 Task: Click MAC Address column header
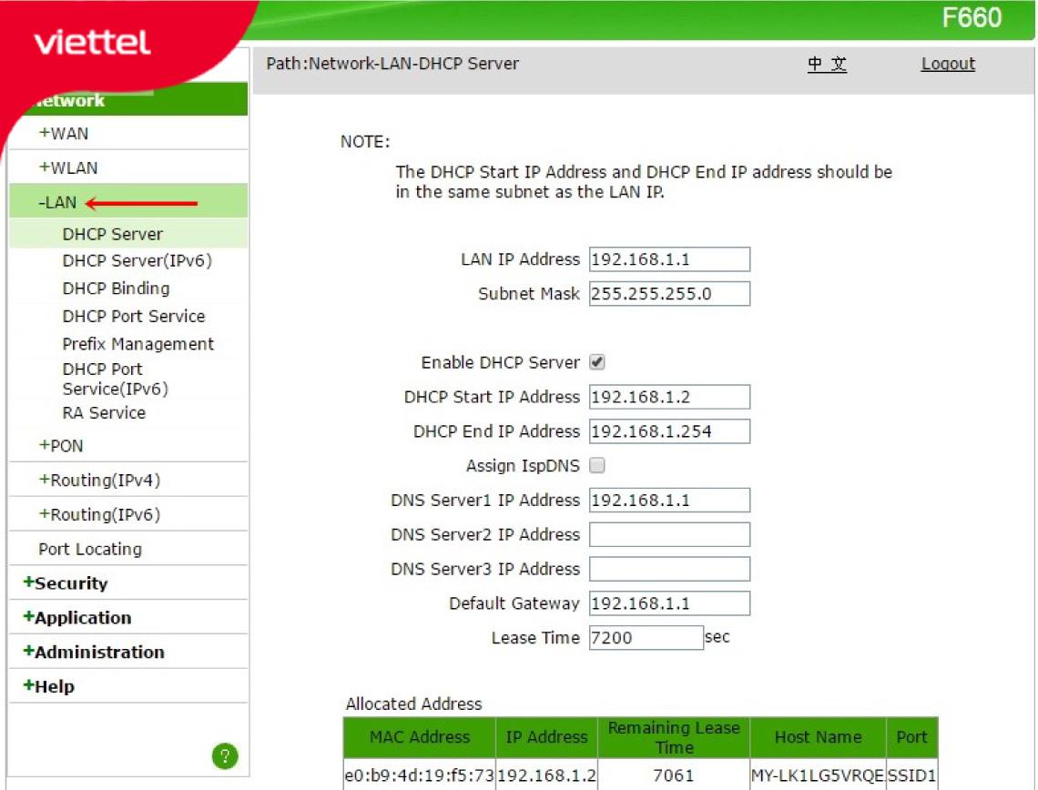click(419, 737)
